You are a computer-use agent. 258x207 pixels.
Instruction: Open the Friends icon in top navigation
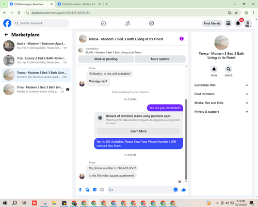click(127, 23)
